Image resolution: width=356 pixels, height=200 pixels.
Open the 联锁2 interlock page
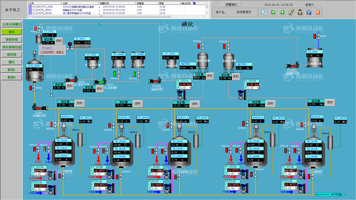coord(12,77)
